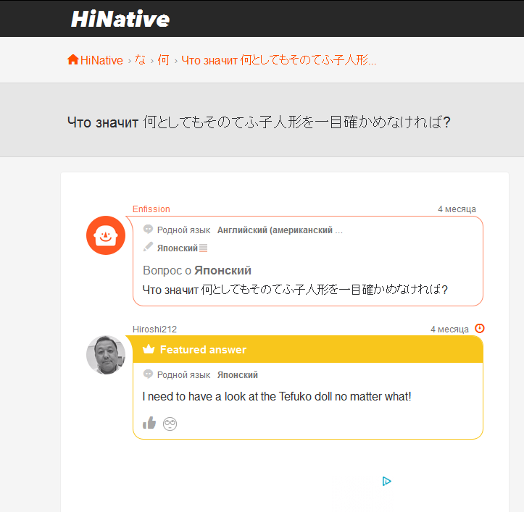Go to the 何 breadcrumb link
The image size is (524, 512).
pos(163,60)
